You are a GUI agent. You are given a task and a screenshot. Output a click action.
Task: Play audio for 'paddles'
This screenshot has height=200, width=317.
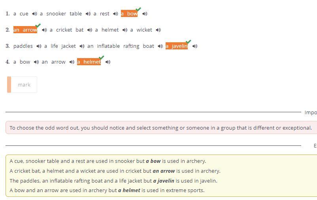point(39,46)
